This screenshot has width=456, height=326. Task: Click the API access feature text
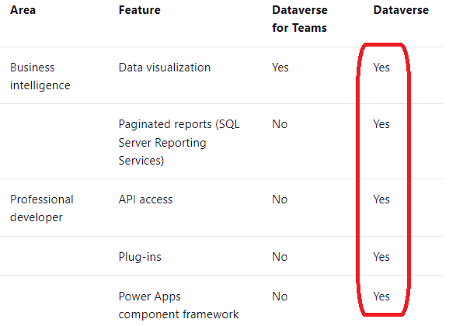(145, 199)
